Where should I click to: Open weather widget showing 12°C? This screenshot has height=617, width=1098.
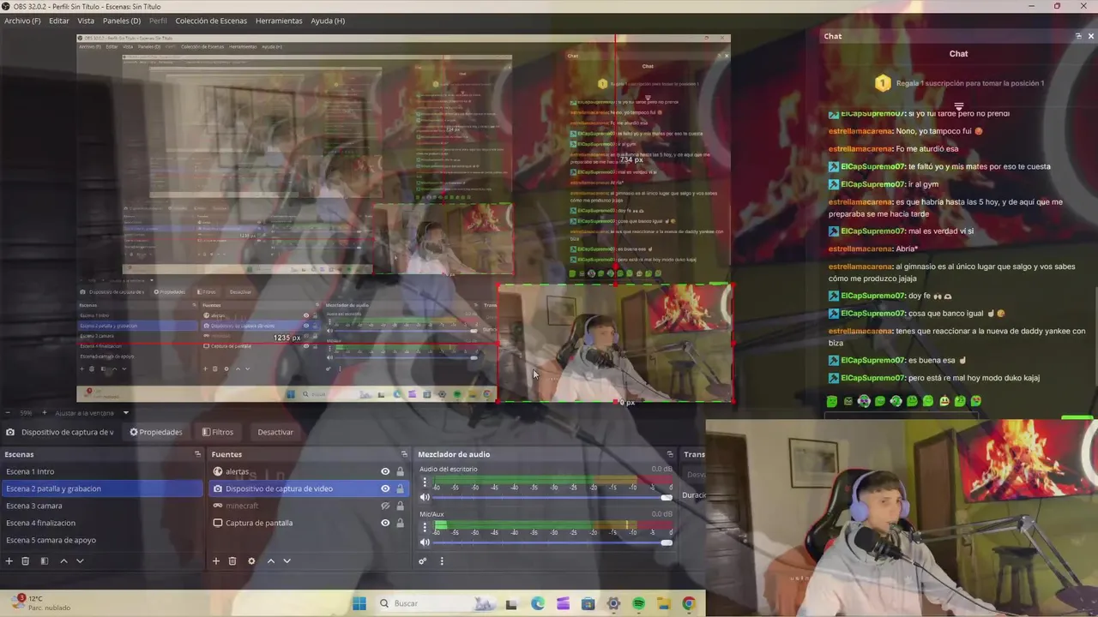tap(41, 603)
